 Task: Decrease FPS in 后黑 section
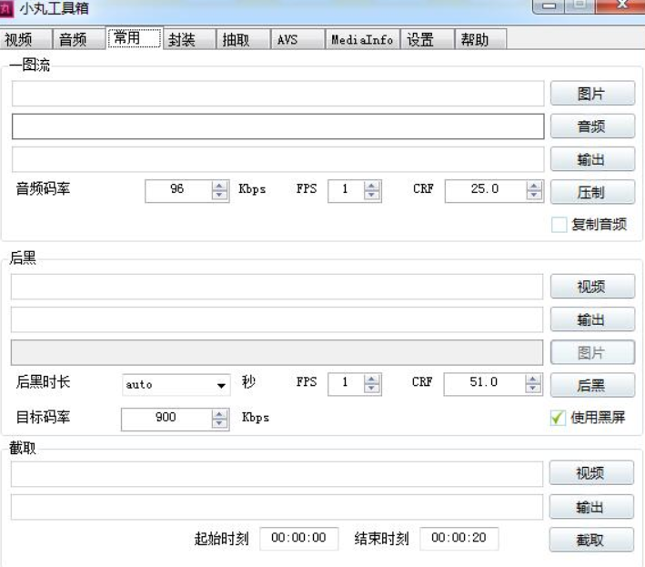coord(372,389)
